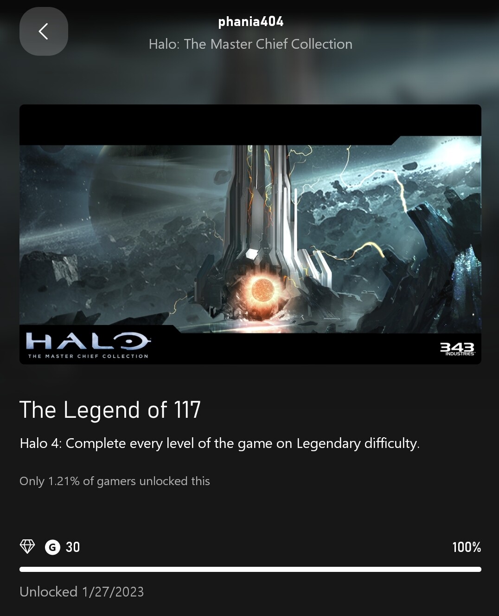Tap the 30 Gamerscore value

click(x=73, y=547)
